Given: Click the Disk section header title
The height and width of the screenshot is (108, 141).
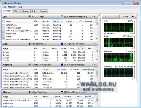Looking at the screenshot, I should (x=5, y=44).
